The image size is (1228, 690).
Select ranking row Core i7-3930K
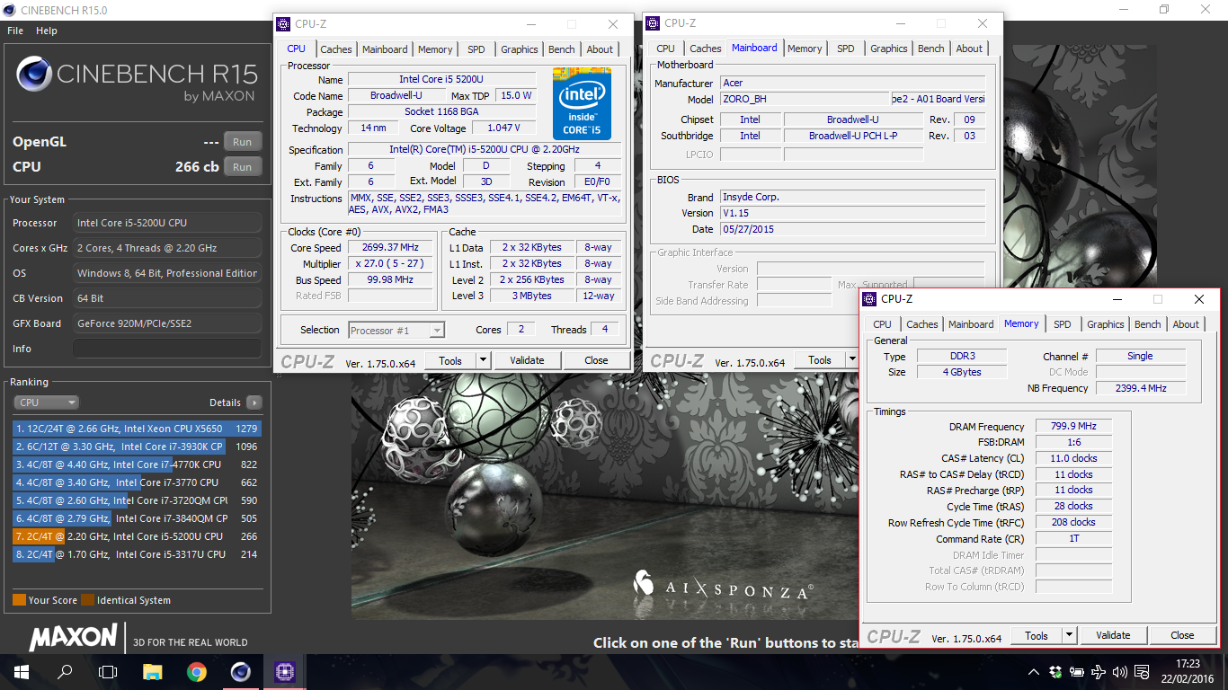pos(137,447)
